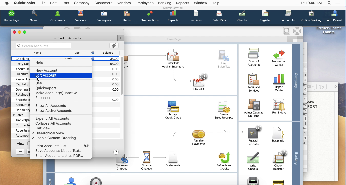Open Enter Bills Against Inventory icon
The image size is (346, 185).
tap(173, 59)
